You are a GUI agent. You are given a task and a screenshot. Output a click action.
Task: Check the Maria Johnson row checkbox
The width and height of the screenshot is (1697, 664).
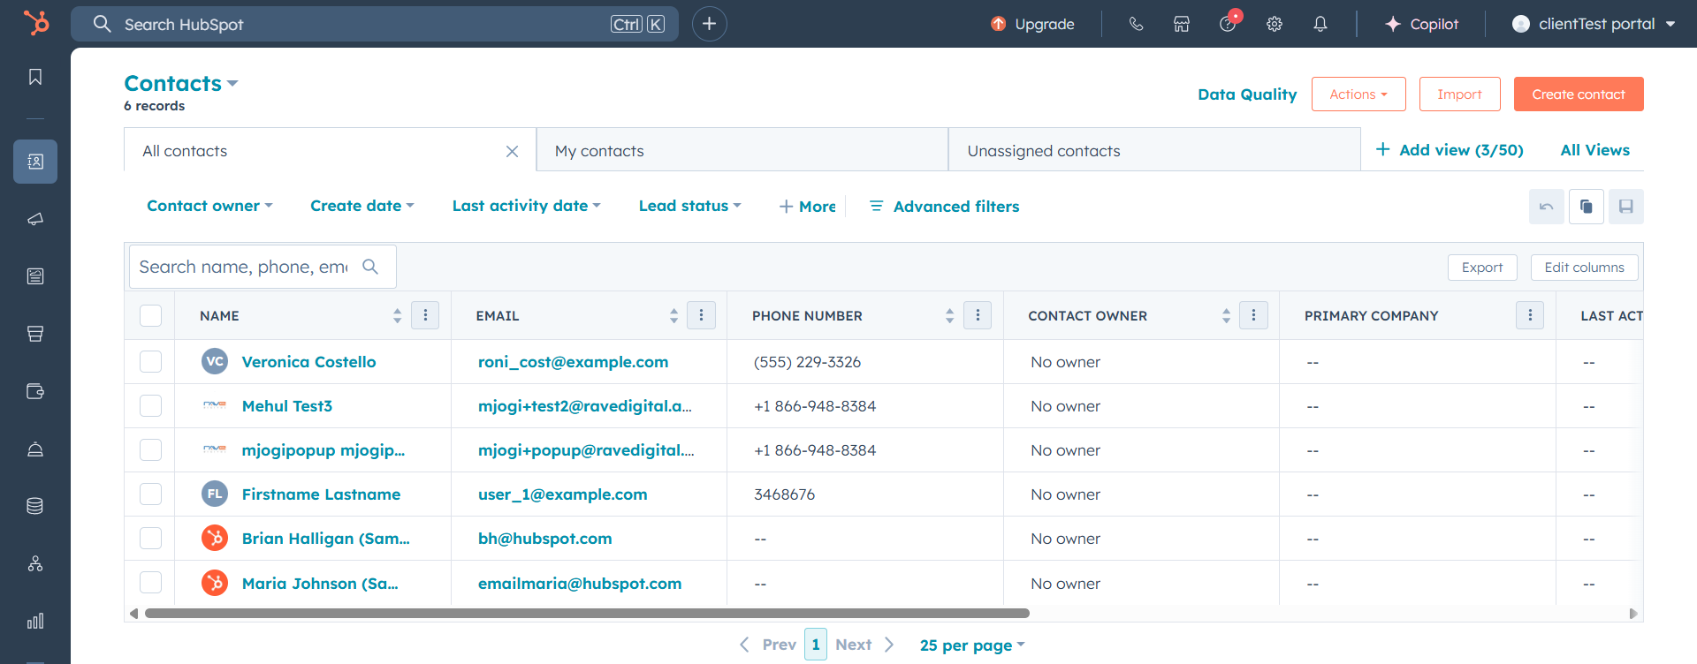click(x=151, y=583)
